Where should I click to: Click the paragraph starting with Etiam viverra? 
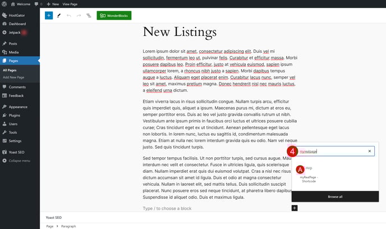[220, 124]
